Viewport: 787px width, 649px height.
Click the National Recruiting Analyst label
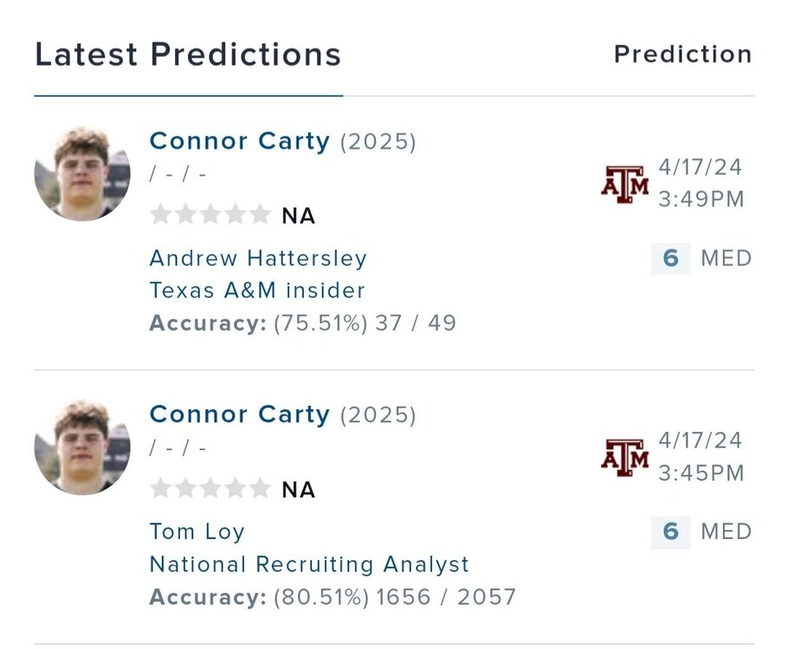tap(309, 564)
